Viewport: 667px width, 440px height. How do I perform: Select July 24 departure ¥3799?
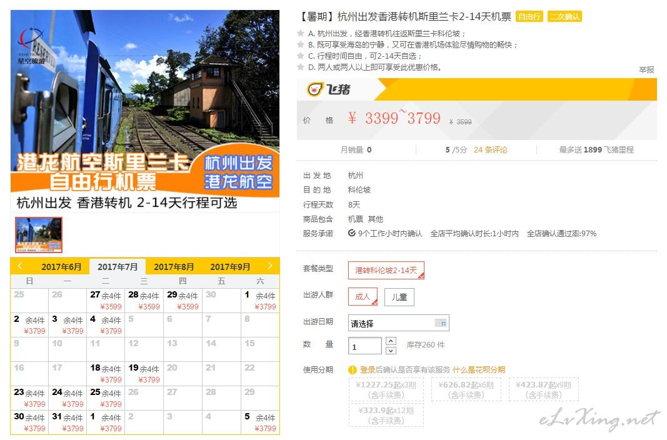(x=68, y=398)
